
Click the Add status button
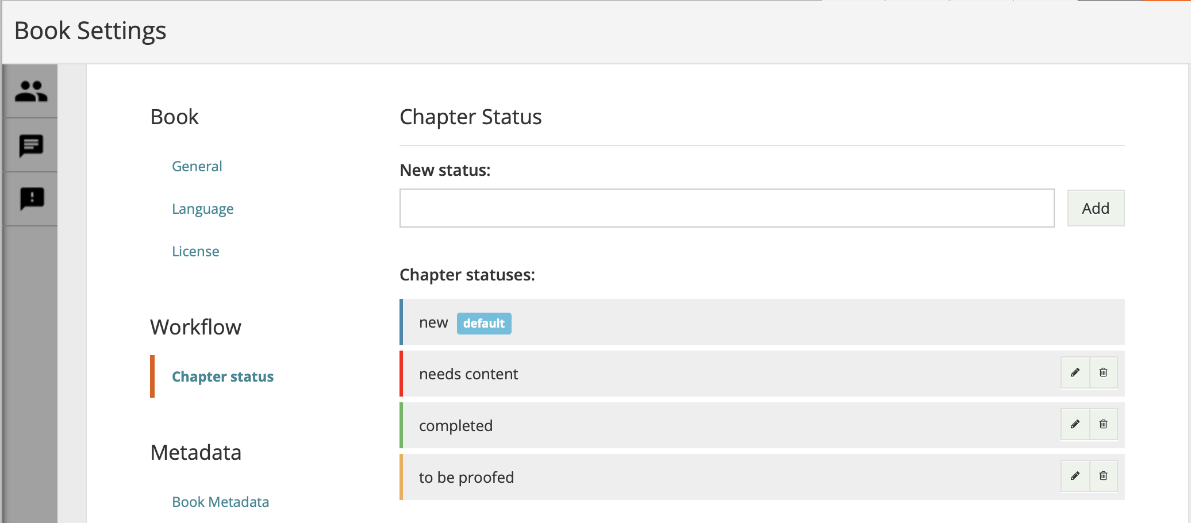click(x=1096, y=208)
